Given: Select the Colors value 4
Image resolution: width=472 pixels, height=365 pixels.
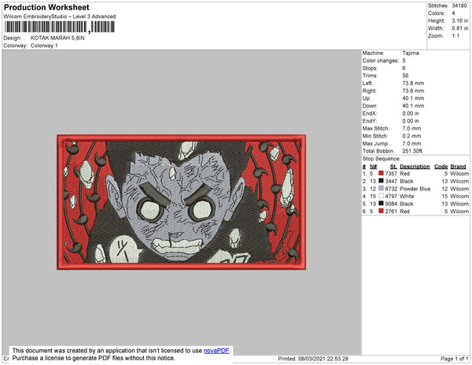Looking at the screenshot, I should 453,13.
